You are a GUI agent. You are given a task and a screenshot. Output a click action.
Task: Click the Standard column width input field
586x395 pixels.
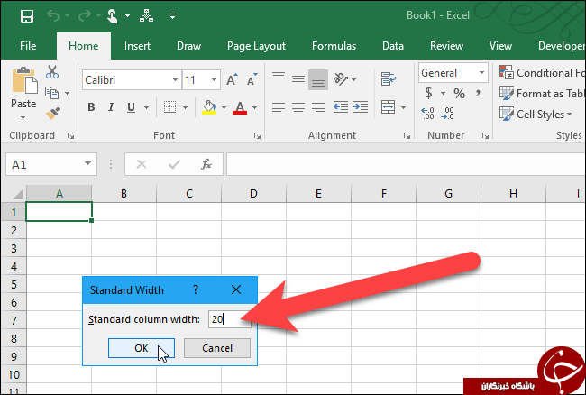(x=230, y=319)
